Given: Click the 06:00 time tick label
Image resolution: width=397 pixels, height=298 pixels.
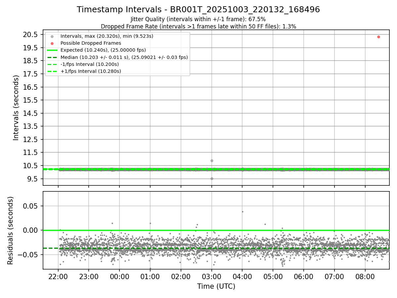Looking at the screenshot, I should pyautogui.click(x=304, y=276).
